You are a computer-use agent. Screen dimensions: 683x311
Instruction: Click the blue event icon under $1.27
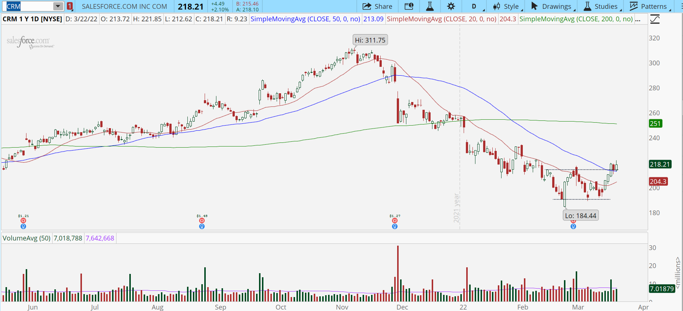pyautogui.click(x=395, y=227)
